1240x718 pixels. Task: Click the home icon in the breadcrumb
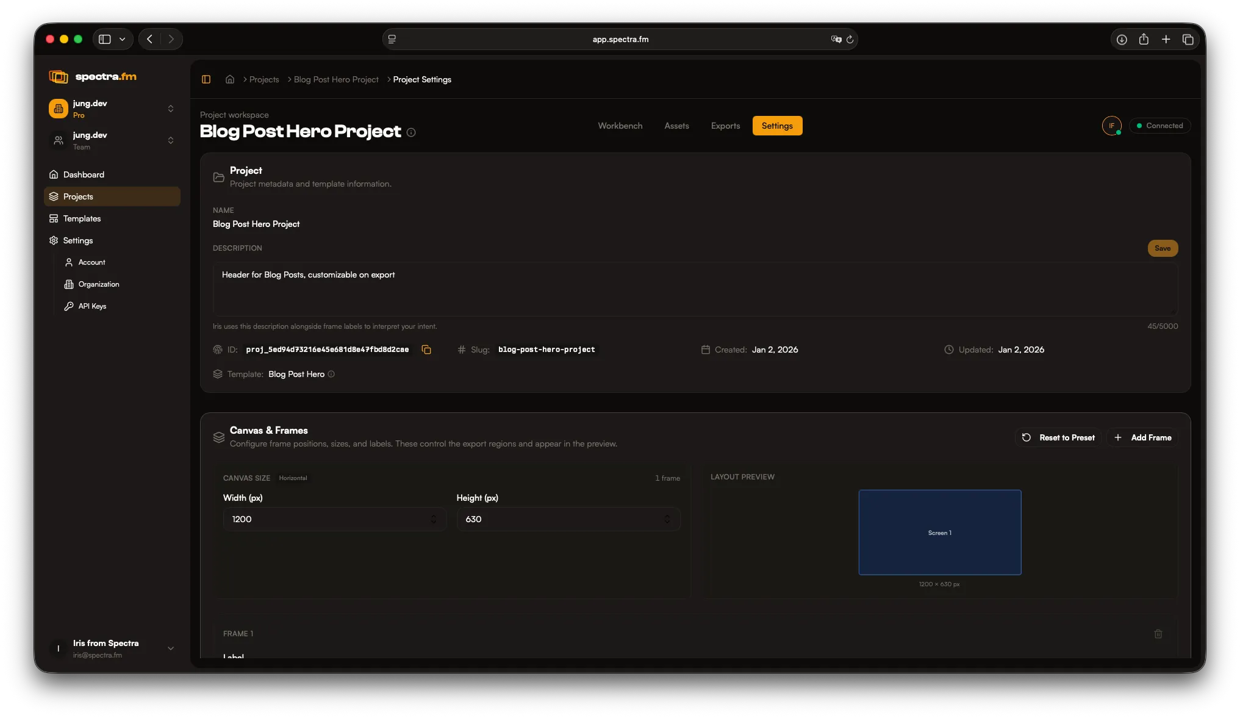click(230, 79)
